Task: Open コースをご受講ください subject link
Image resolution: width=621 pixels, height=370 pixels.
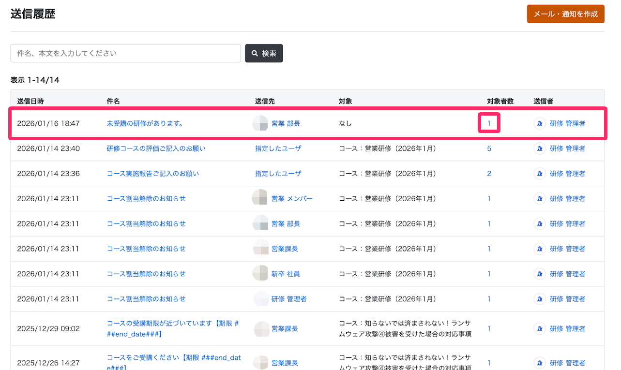Action: (x=174, y=363)
